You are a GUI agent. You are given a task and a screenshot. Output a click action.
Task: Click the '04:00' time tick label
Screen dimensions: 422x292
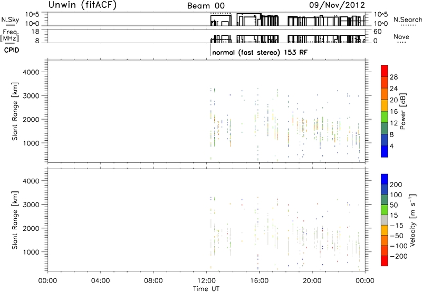100,281
